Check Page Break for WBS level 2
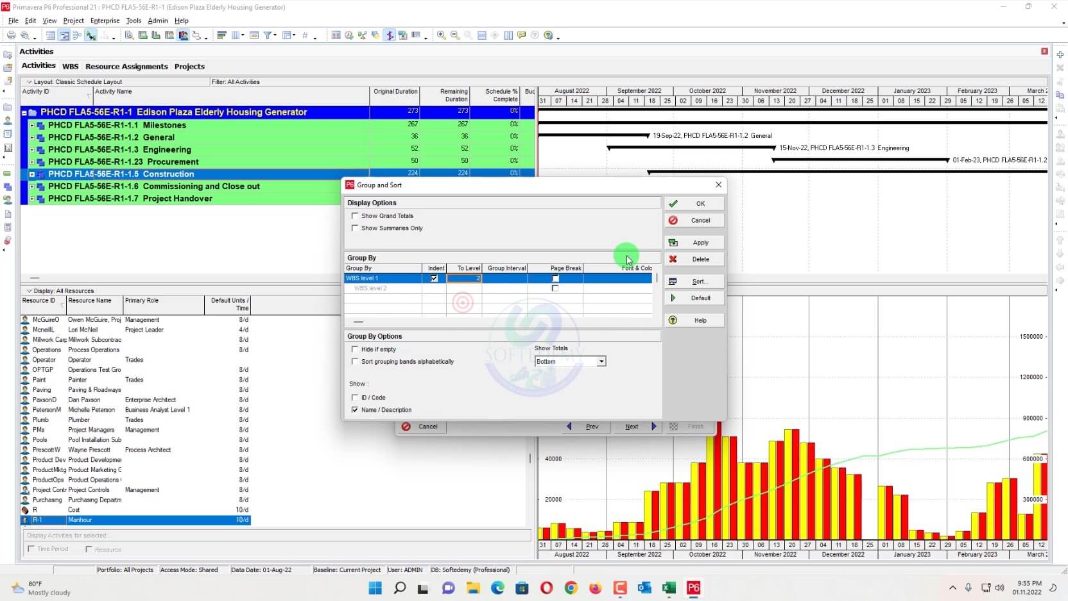This screenshot has width=1068, height=601. (555, 289)
